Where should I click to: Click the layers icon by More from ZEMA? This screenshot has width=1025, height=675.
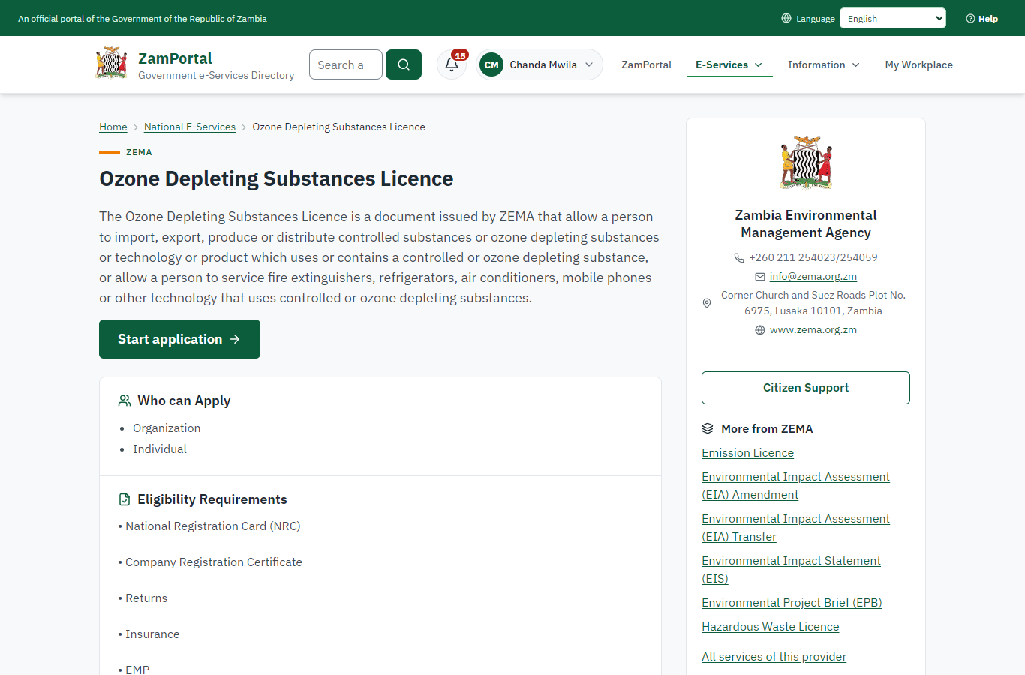tap(708, 428)
